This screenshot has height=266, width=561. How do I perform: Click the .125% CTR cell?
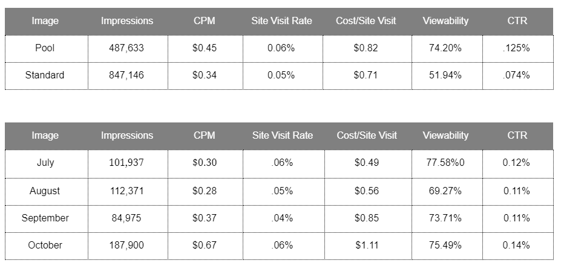[x=517, y=48]
